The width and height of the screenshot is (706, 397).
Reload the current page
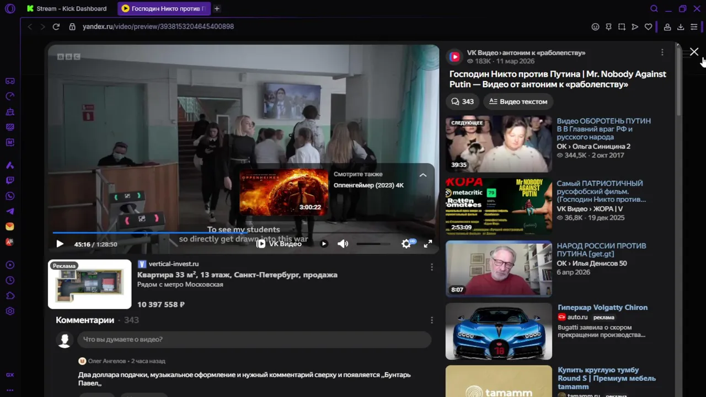(56, 26)
